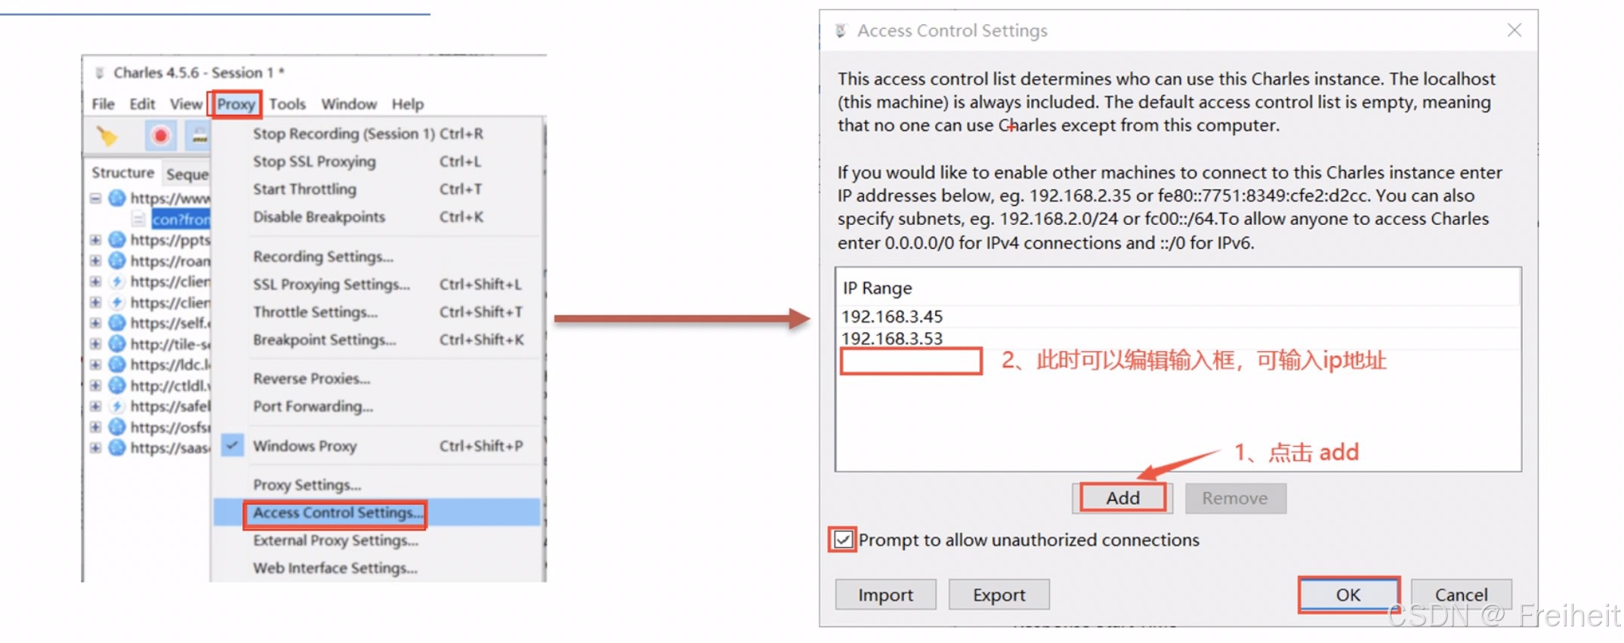Click the document icon next to con?fron

tap(139, 219)
